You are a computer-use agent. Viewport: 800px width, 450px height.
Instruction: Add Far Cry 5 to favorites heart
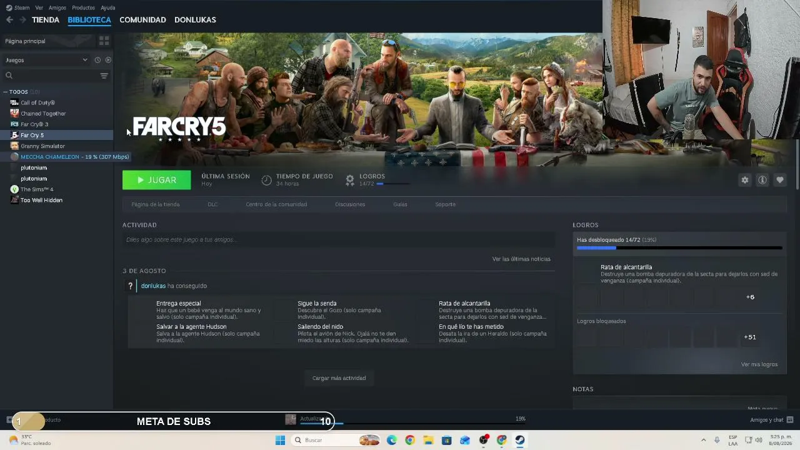780,180
